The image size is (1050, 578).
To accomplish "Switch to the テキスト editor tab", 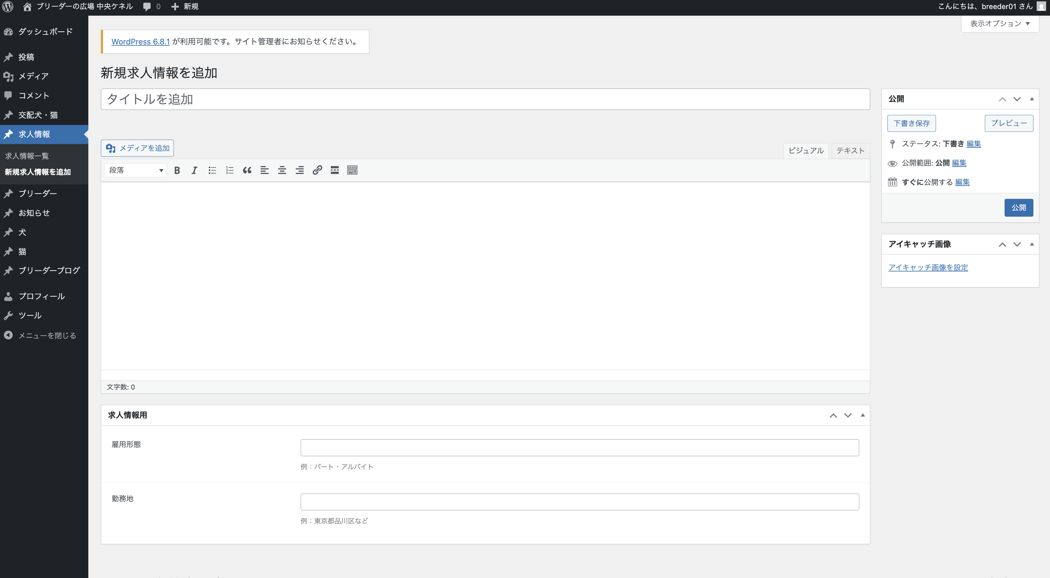I will pyautogui.click(x=850, y=151).
